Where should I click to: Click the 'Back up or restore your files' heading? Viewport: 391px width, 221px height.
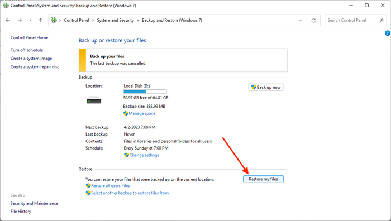point(112,40)
